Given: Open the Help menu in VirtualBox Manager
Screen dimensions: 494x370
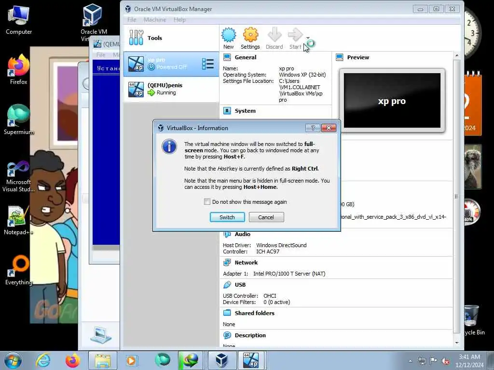Looking at the screenshot, I should [x=179, y=19].
